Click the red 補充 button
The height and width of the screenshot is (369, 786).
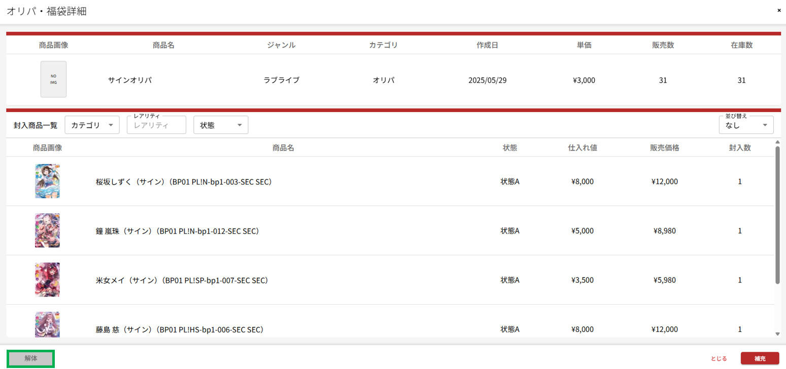coord(760,358)
